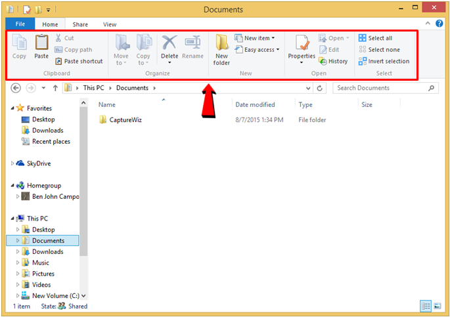Click the Delete X icon
450x317 pixels.
pos(169,43)
